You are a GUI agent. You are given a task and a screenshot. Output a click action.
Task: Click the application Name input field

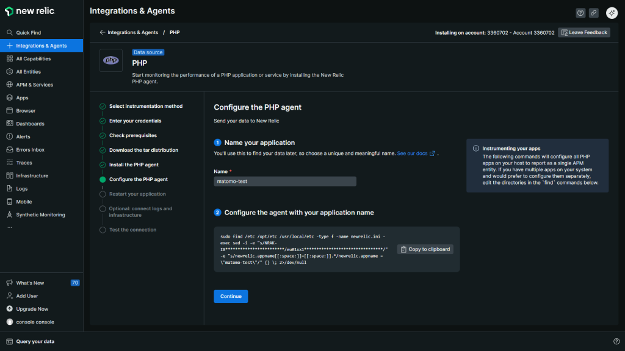[285, 182]
